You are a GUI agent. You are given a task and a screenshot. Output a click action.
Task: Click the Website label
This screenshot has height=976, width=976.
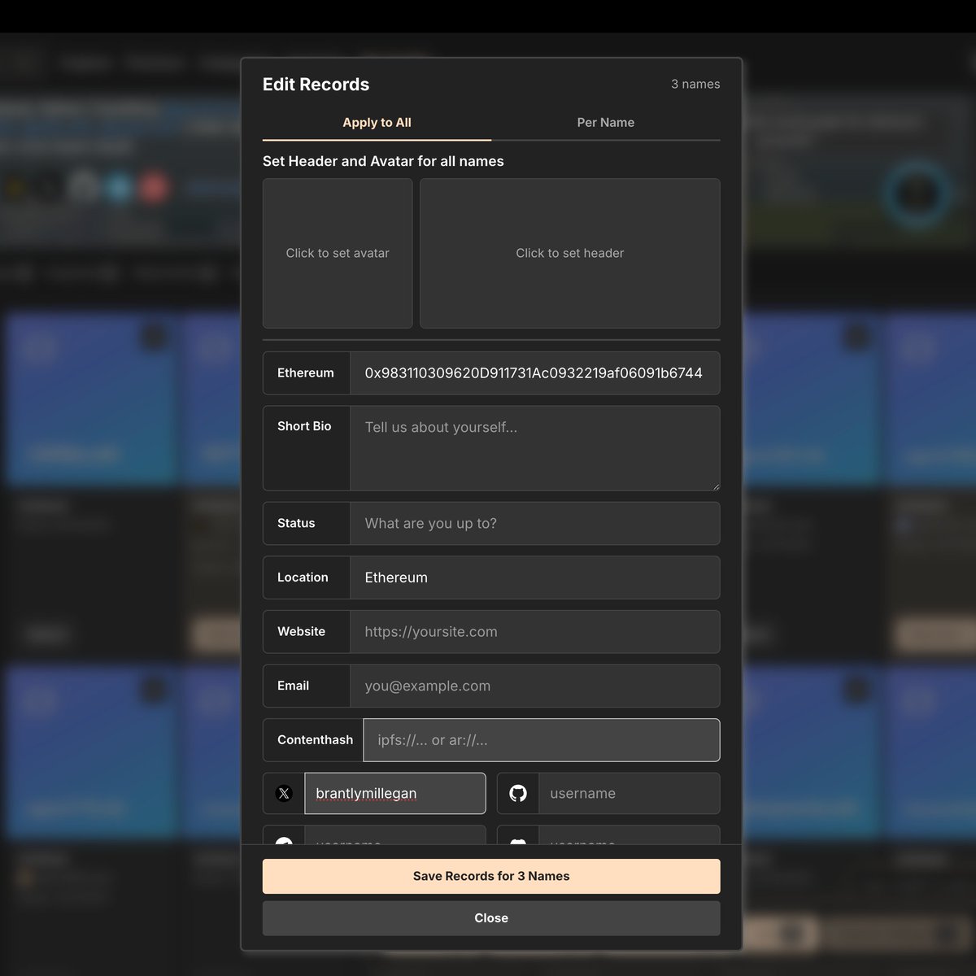coord(301,632)
